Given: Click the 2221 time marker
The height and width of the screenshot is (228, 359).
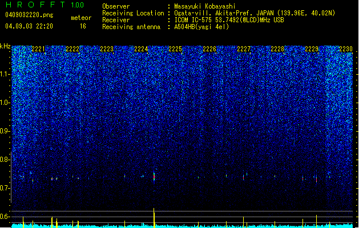Looking at the screenshot, I should (x=38, y=49).
